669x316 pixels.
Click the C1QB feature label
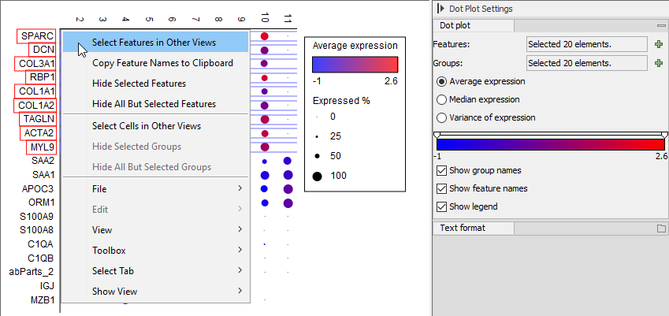(41, 258)
